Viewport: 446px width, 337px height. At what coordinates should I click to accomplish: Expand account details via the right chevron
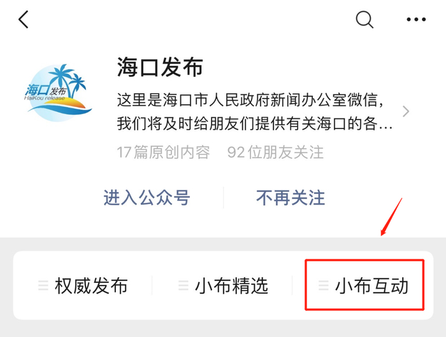click(406, 111)
